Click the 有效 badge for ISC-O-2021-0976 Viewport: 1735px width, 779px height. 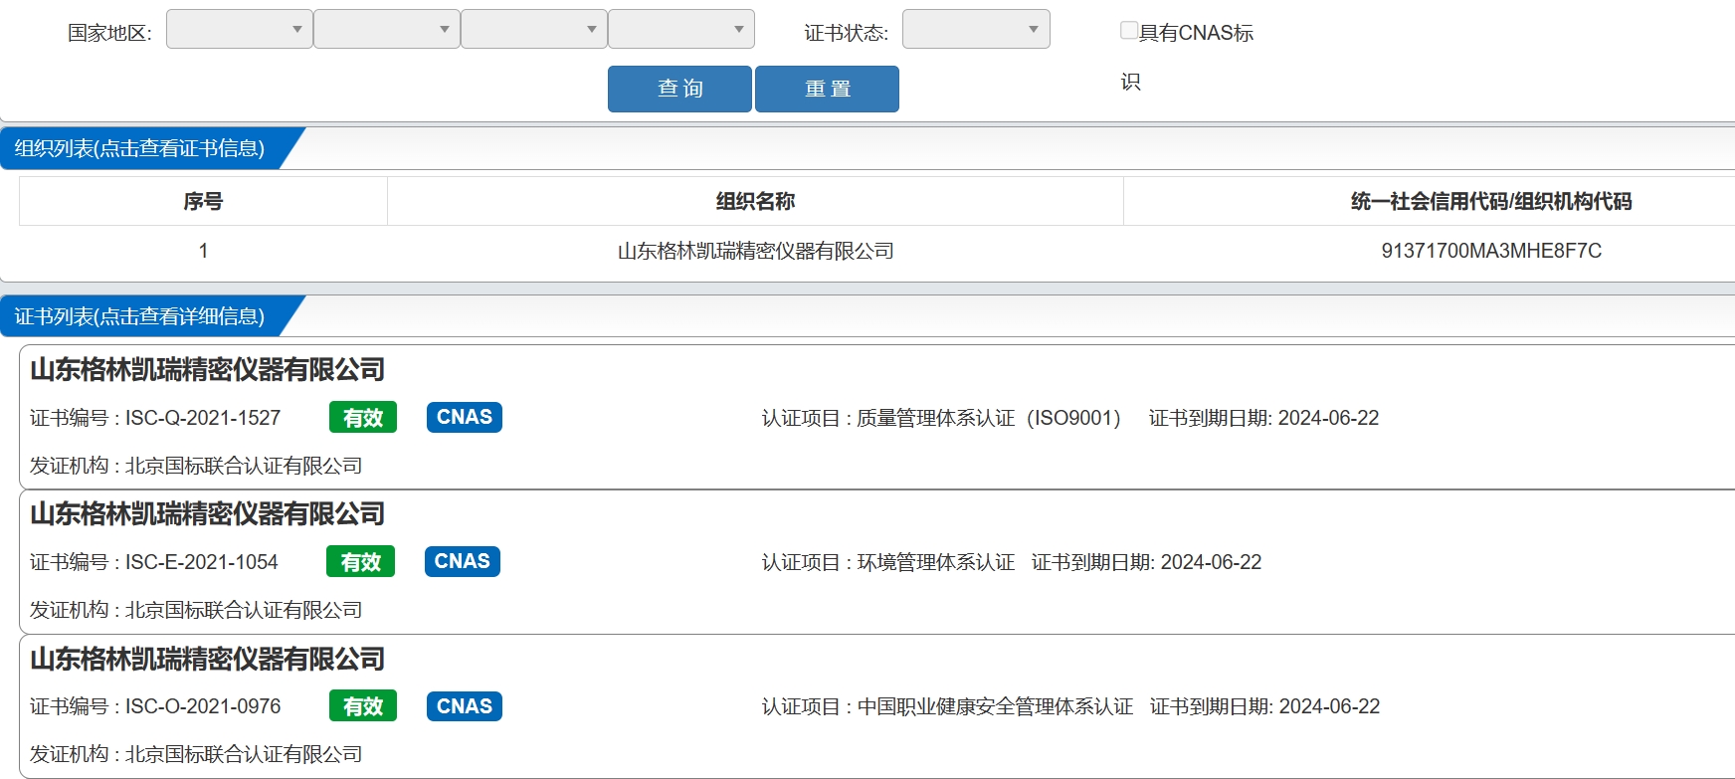point(363,705)
